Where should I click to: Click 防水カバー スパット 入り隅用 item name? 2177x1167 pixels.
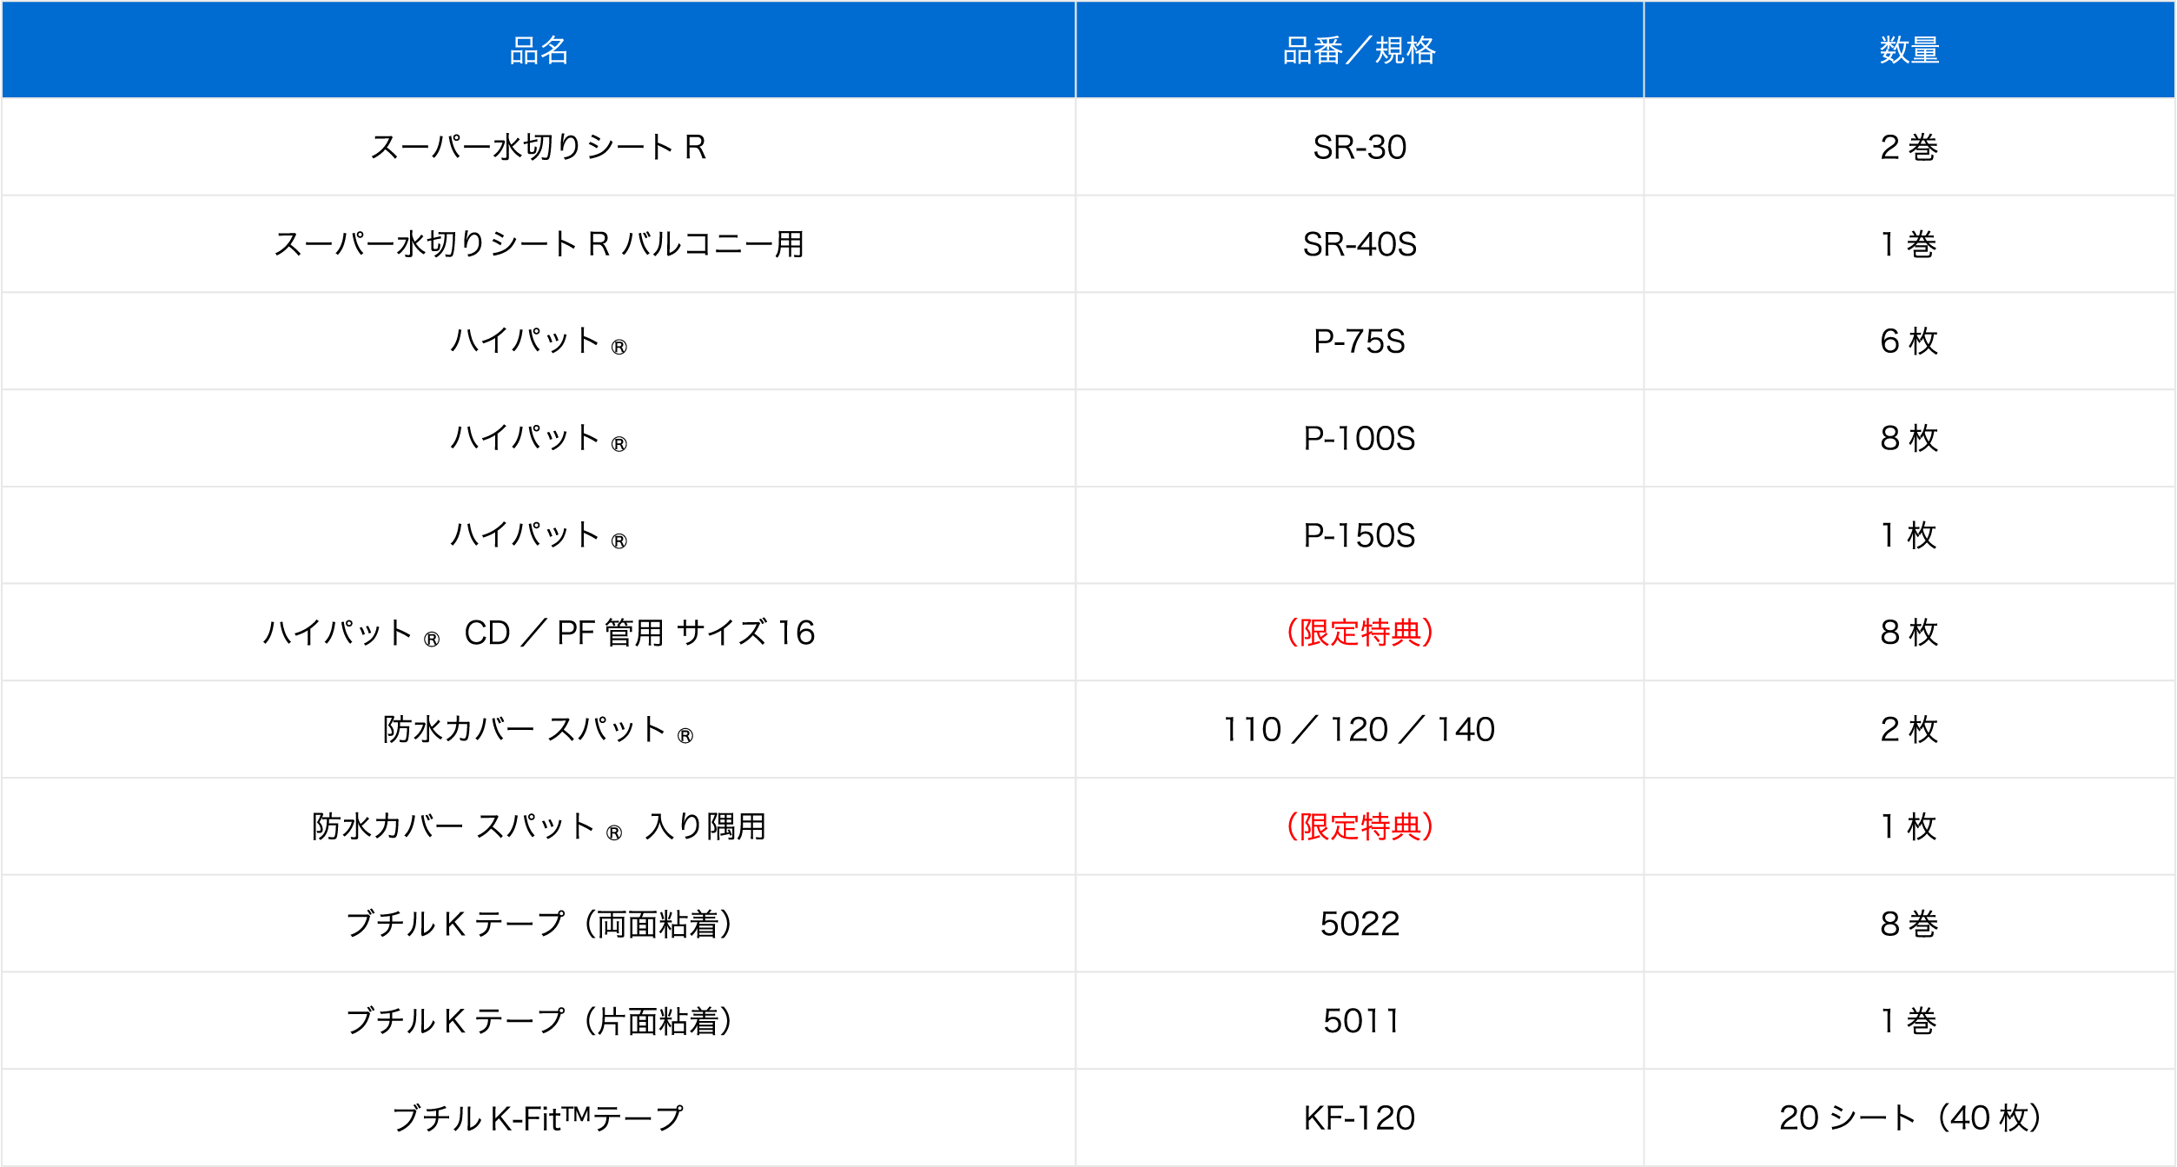click(x=539, y=826)
